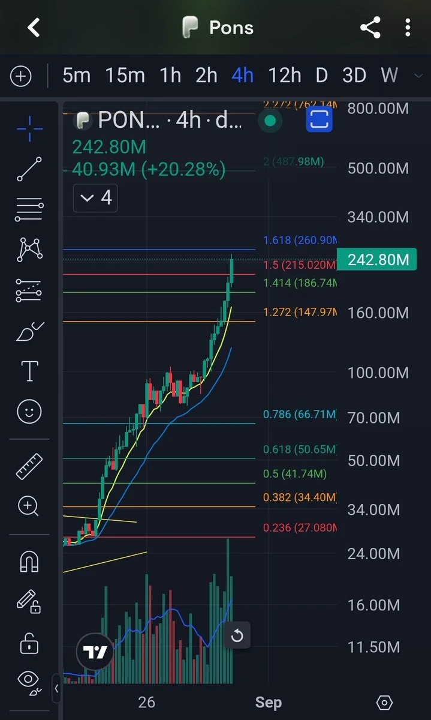Select the 4h timeframe
The height and width of the screenshot is (720, 431).
(243, 76)
